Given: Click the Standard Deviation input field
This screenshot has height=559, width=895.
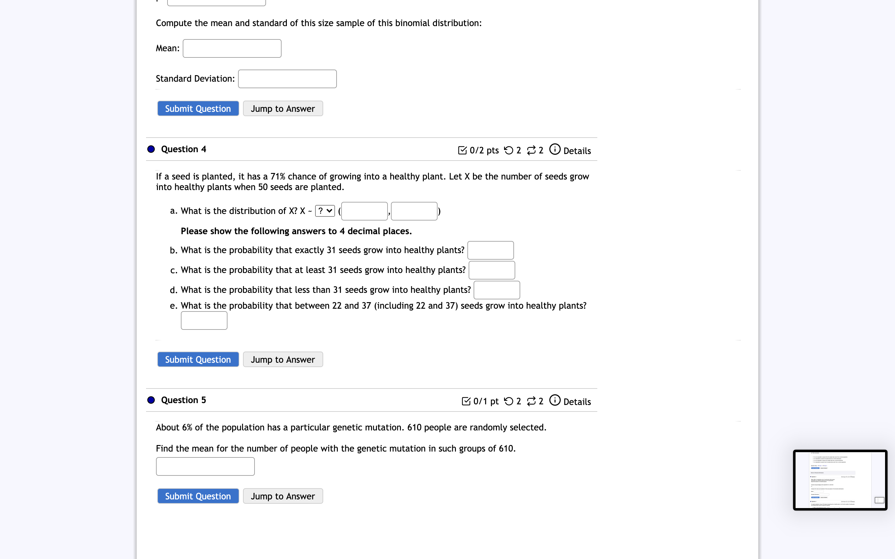Looking at the screenshot, I should coord(287,79).
